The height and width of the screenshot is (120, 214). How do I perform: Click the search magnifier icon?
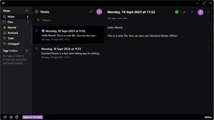[38, 20]
